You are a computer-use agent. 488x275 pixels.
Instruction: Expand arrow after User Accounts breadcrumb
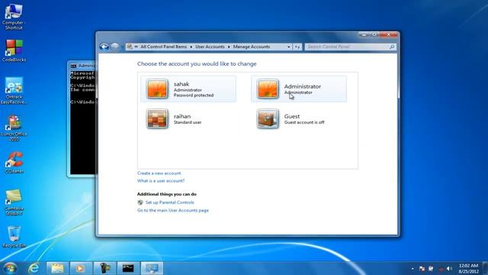[229, 47]
